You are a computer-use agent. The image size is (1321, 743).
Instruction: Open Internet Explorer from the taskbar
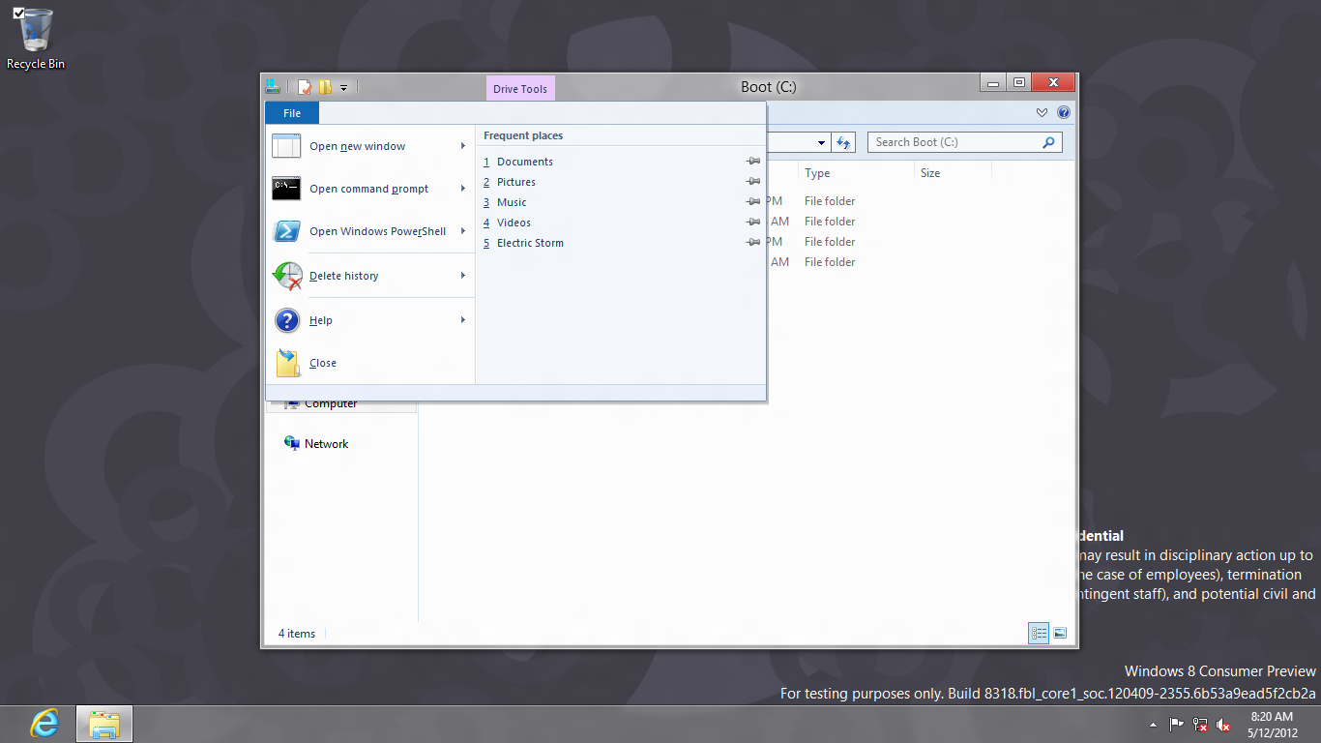click(44, 724)
